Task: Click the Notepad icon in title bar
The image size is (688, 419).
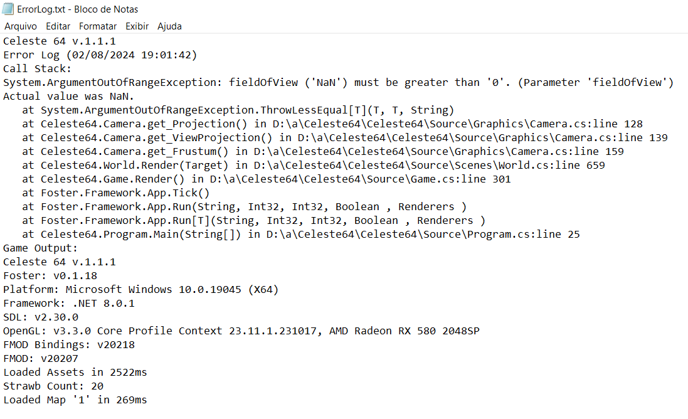Action: coord(8,9)
